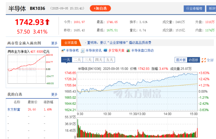The image size is (216, 139).
Task: Click the 量比 value 0.74
Action: pyautogui.click(x=143, y=30)
